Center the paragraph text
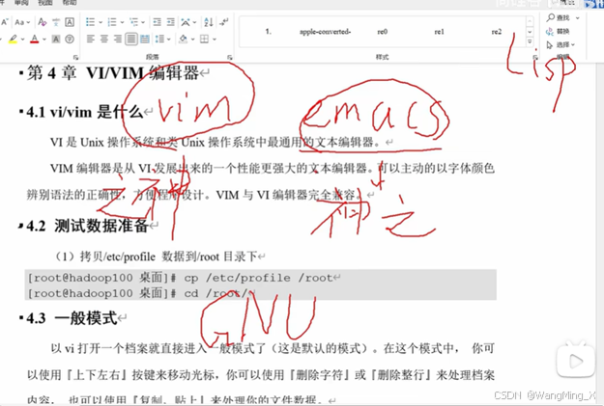The image size is (604, 406). point(104,39)
